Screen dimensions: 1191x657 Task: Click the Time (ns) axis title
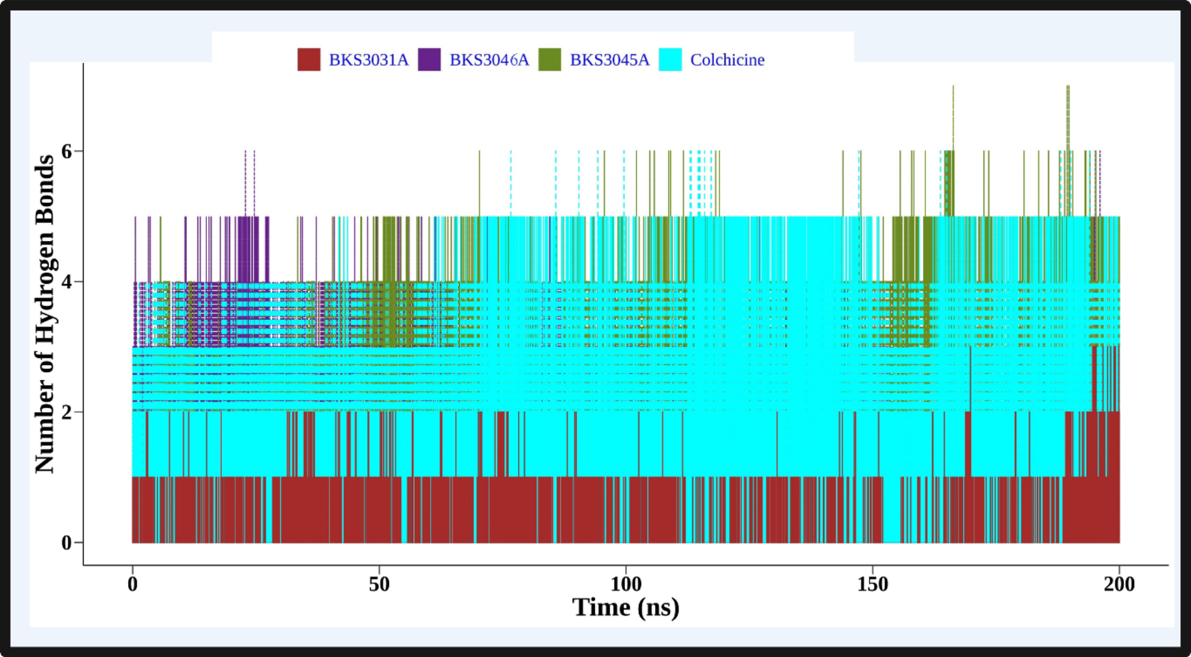626,608
